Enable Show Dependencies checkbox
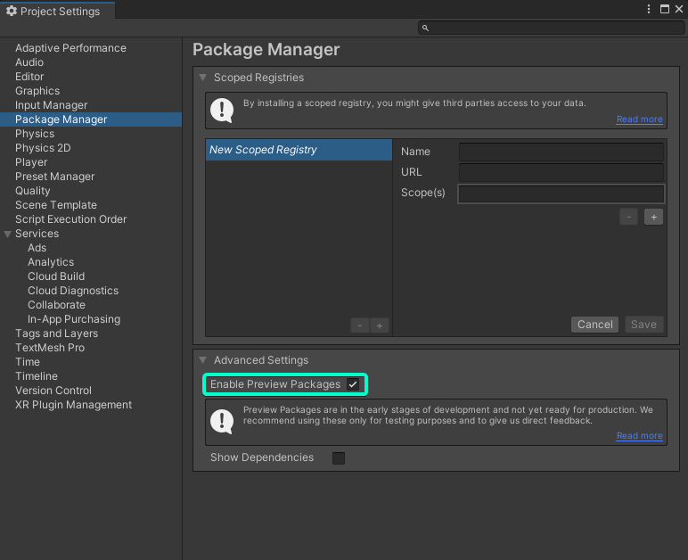The height and width of the screenshot is (560, 688). [339, 457]
